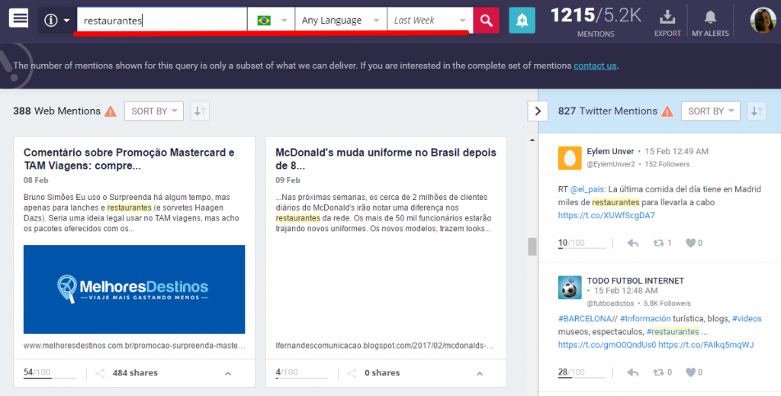Reply to TODO FUTBOL INTERNET tweet
This screenshot has height=396, width=781.
pos(633,372)
